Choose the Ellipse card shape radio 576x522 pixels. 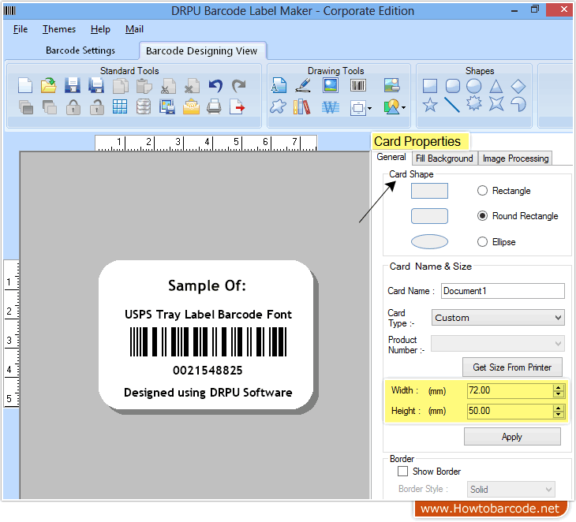[482, 241]
